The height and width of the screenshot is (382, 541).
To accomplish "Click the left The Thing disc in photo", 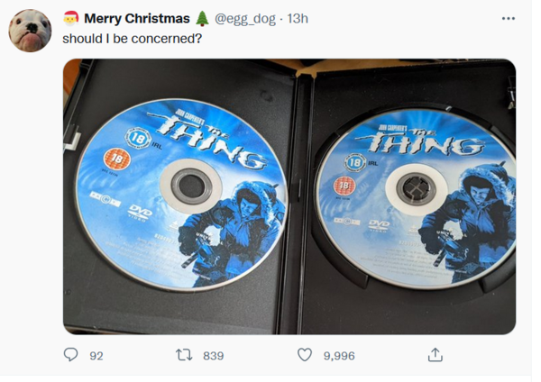I will tap(181, 194).
